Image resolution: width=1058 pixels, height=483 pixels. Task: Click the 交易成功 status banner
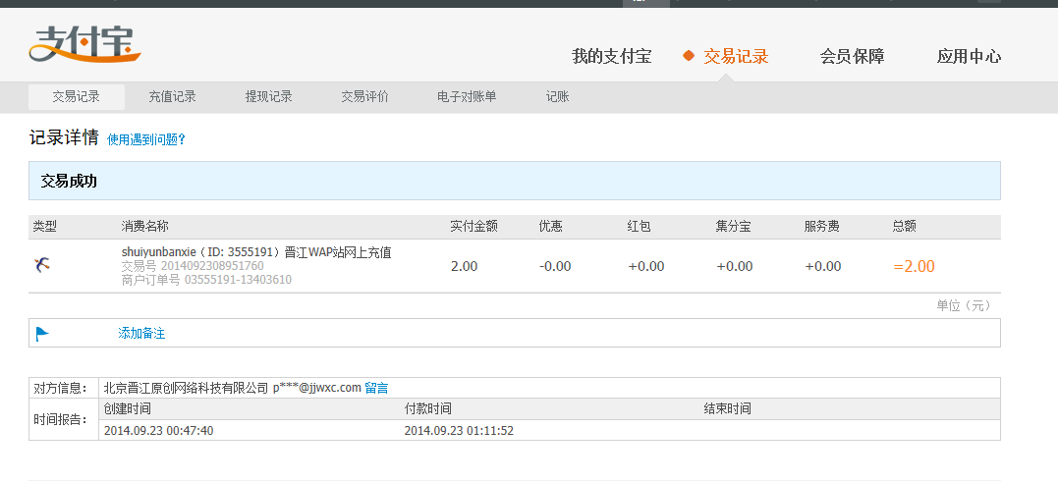pyautogui.click(x=514, y=181)
